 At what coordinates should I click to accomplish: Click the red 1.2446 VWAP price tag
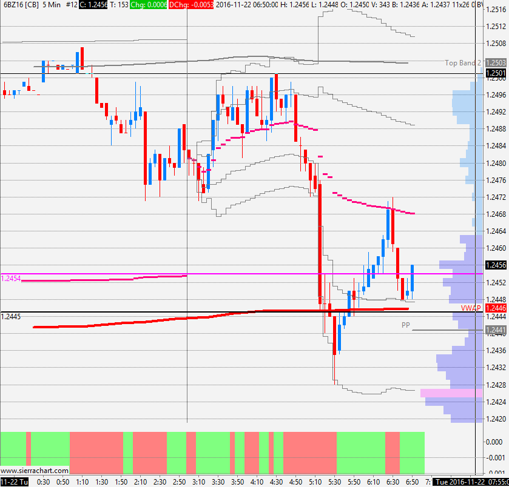496,308
